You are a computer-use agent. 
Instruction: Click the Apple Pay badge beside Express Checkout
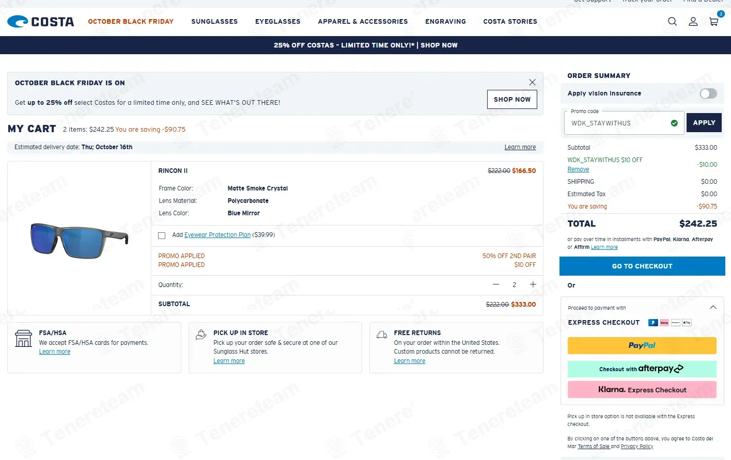coord(687,323)
